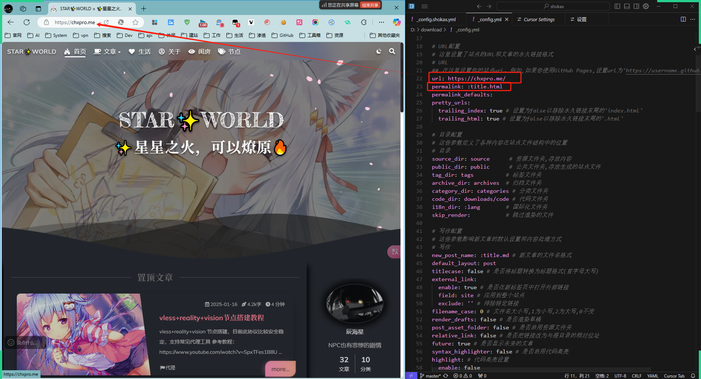Open 关于 page in site navigation
Viewport: 701px width, 379px height.
point(170,52)
